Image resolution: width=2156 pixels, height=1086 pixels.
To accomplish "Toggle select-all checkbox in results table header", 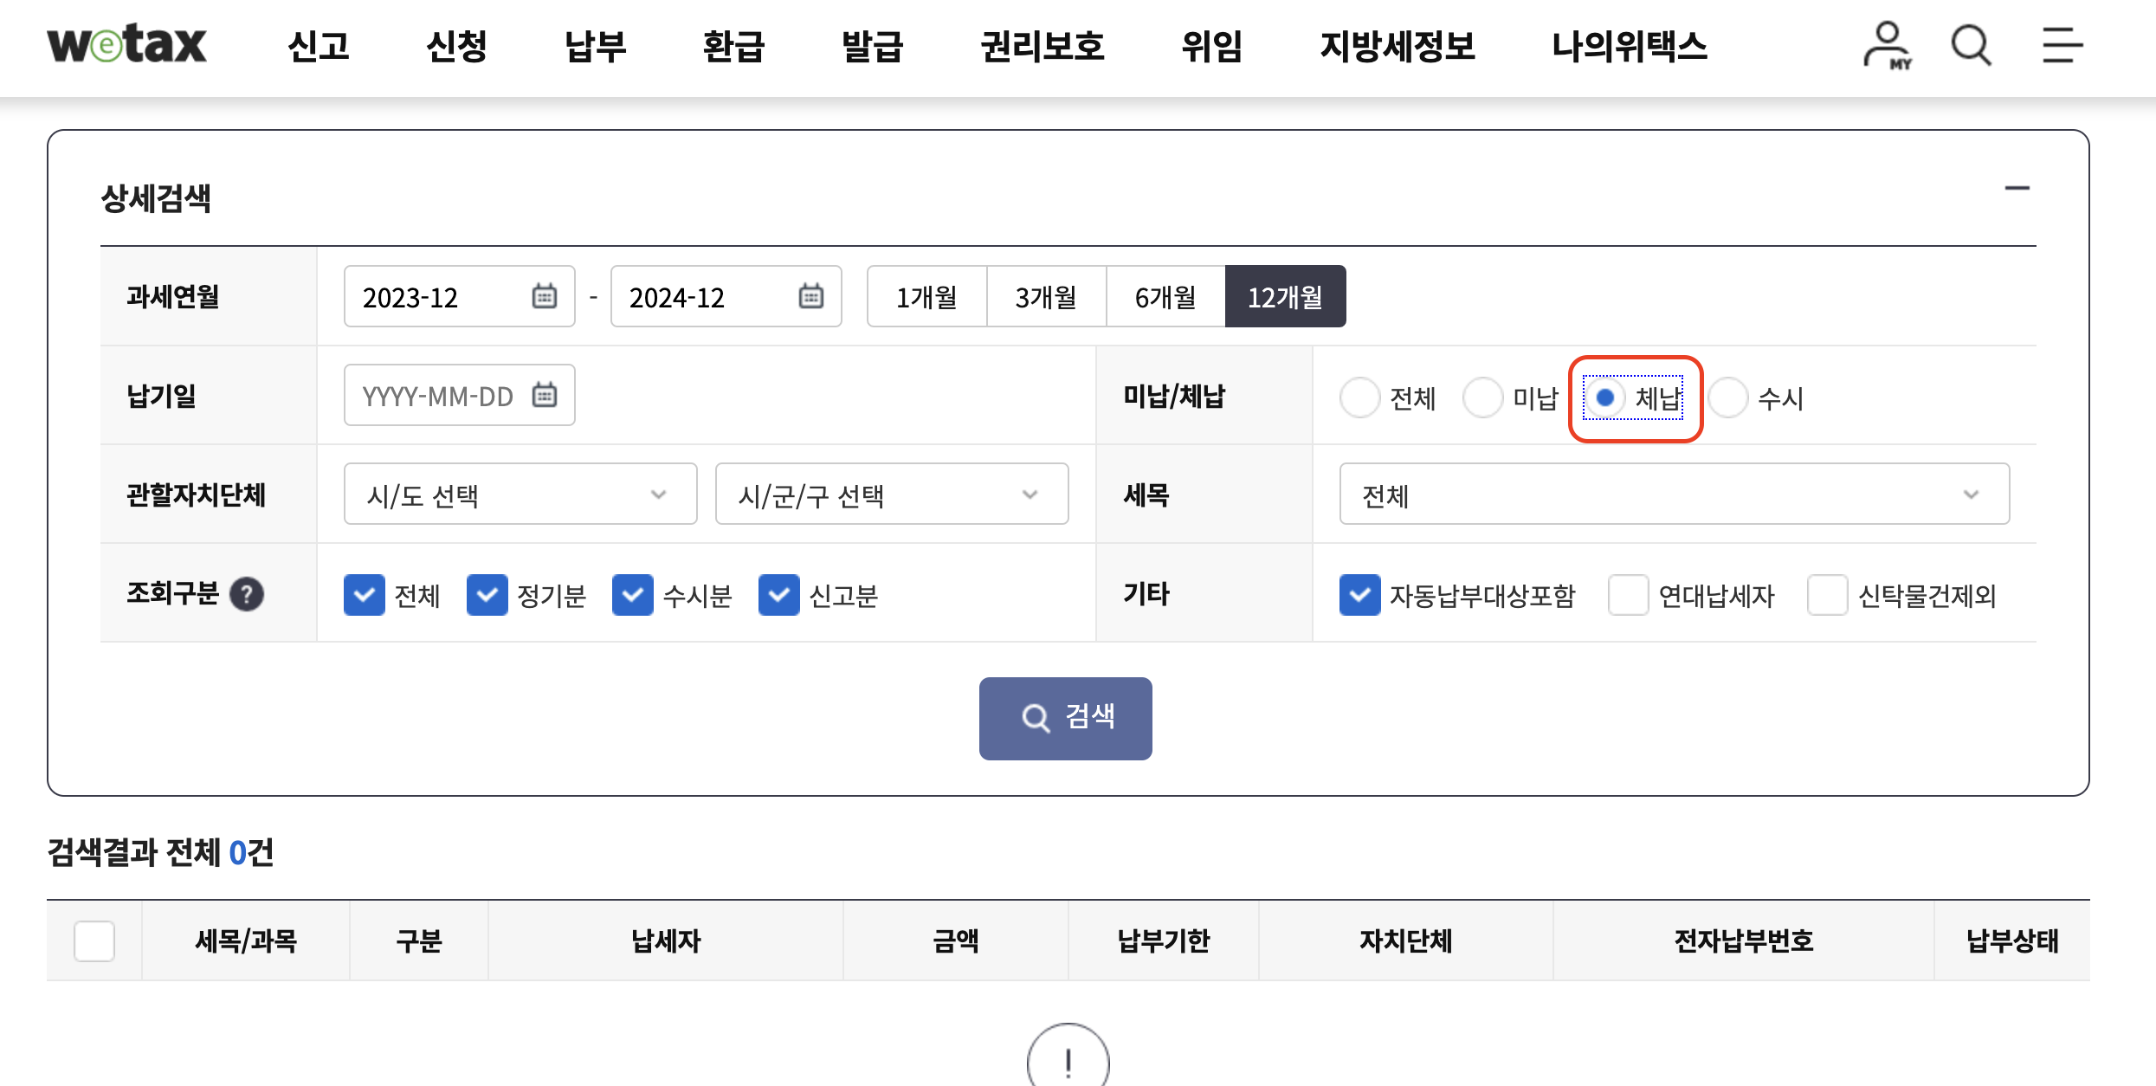I will [94, 941].
